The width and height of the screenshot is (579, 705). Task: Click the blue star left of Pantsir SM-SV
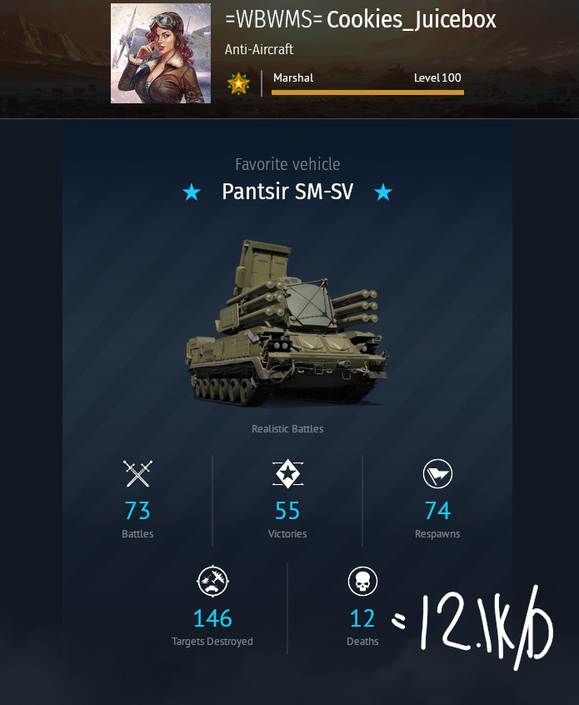pos(192,192)
